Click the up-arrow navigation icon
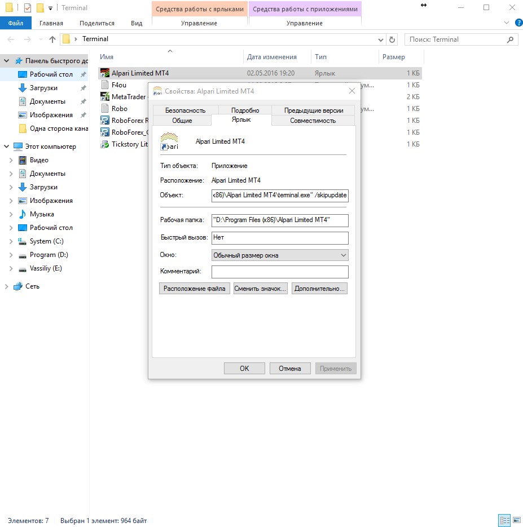The height and width of the screenshot is (527, 523). coord(52,39)
